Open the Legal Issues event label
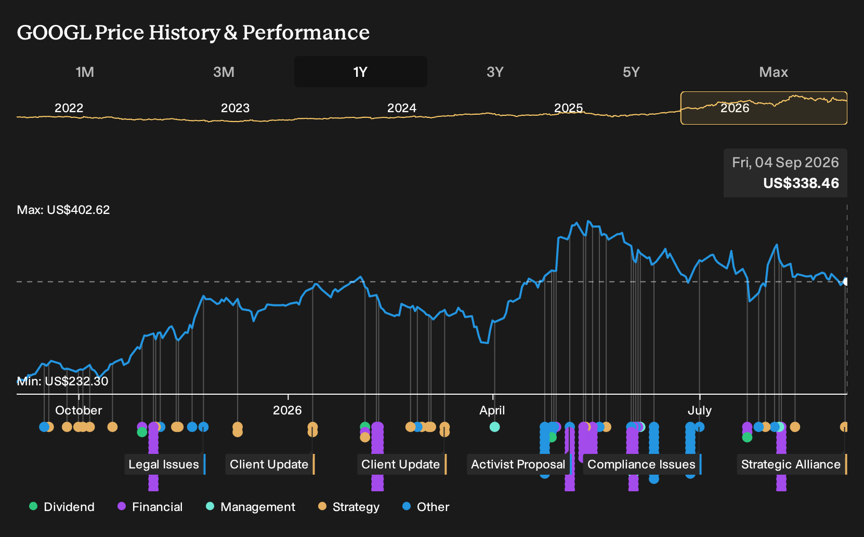This screenshot has width=864, height=537. 164,464
